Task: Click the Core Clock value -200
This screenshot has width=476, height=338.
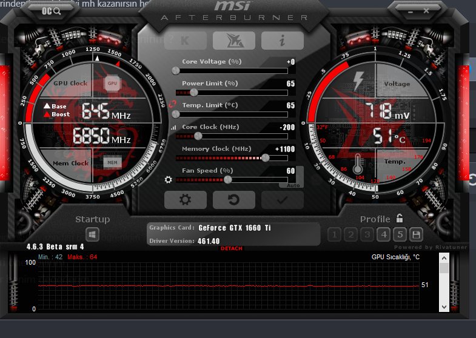Action: 287,127
